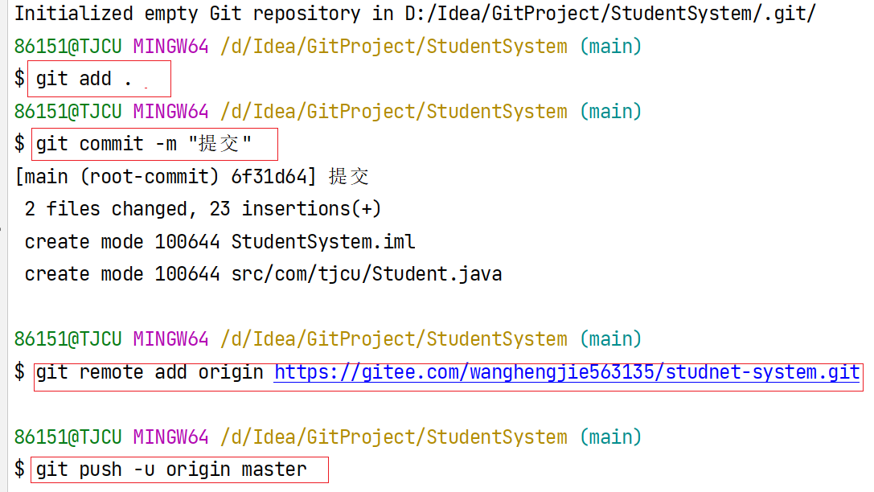Screen dimensions: 874x492
Task: Click 86151@TJCU username above git remote command
Action: click(x=68, y=339)
